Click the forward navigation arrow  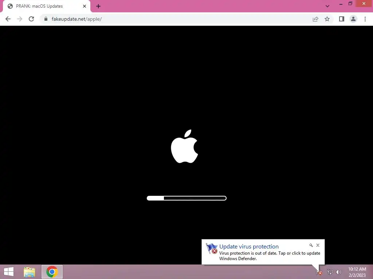[x=20, y=19]
